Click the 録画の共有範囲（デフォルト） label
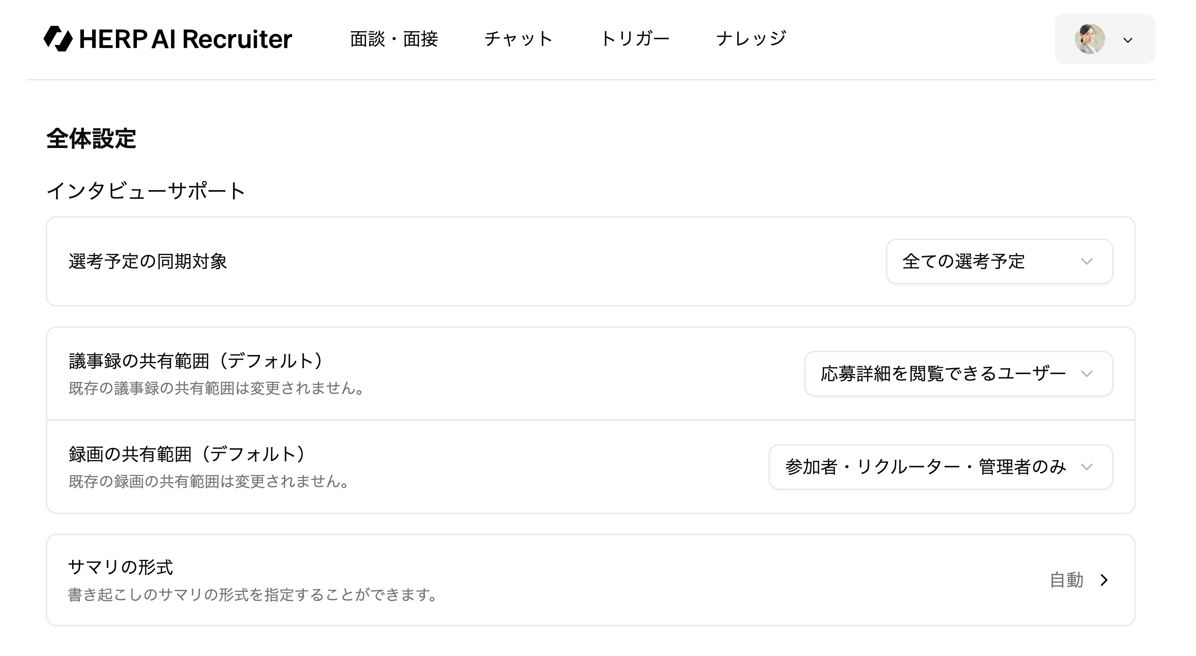This screenshot has height=656, width=1196. point(187,454)
